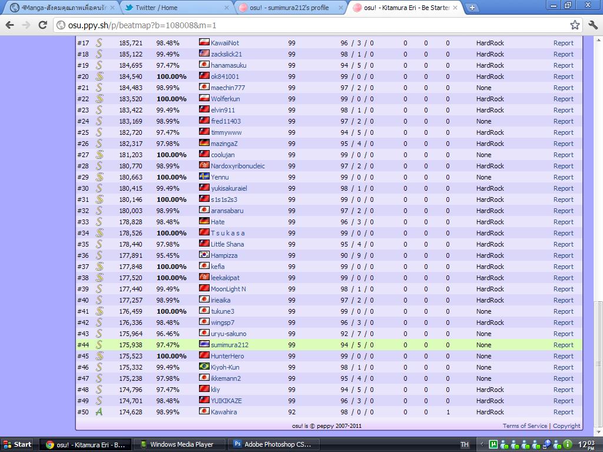Open KawaiiNot's player profile
Image resolution: width=603 pixels, height=452 pixels.
(x=225, y=43)
